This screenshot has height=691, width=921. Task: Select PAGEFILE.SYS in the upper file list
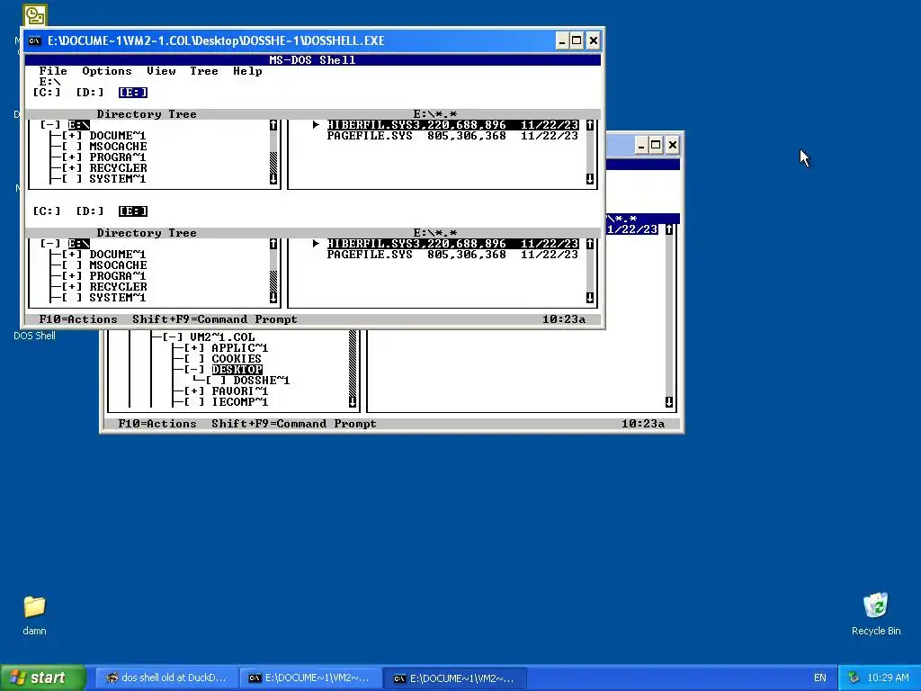click(452, 136)
